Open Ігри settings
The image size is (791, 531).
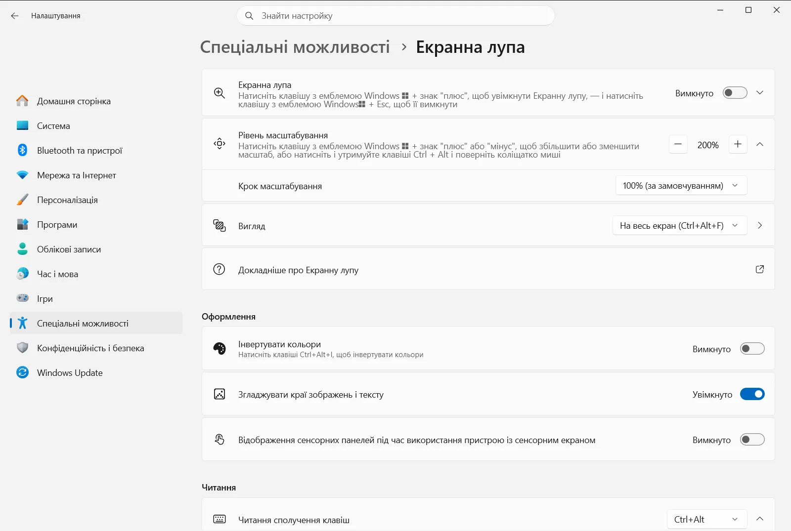[96, 298]
